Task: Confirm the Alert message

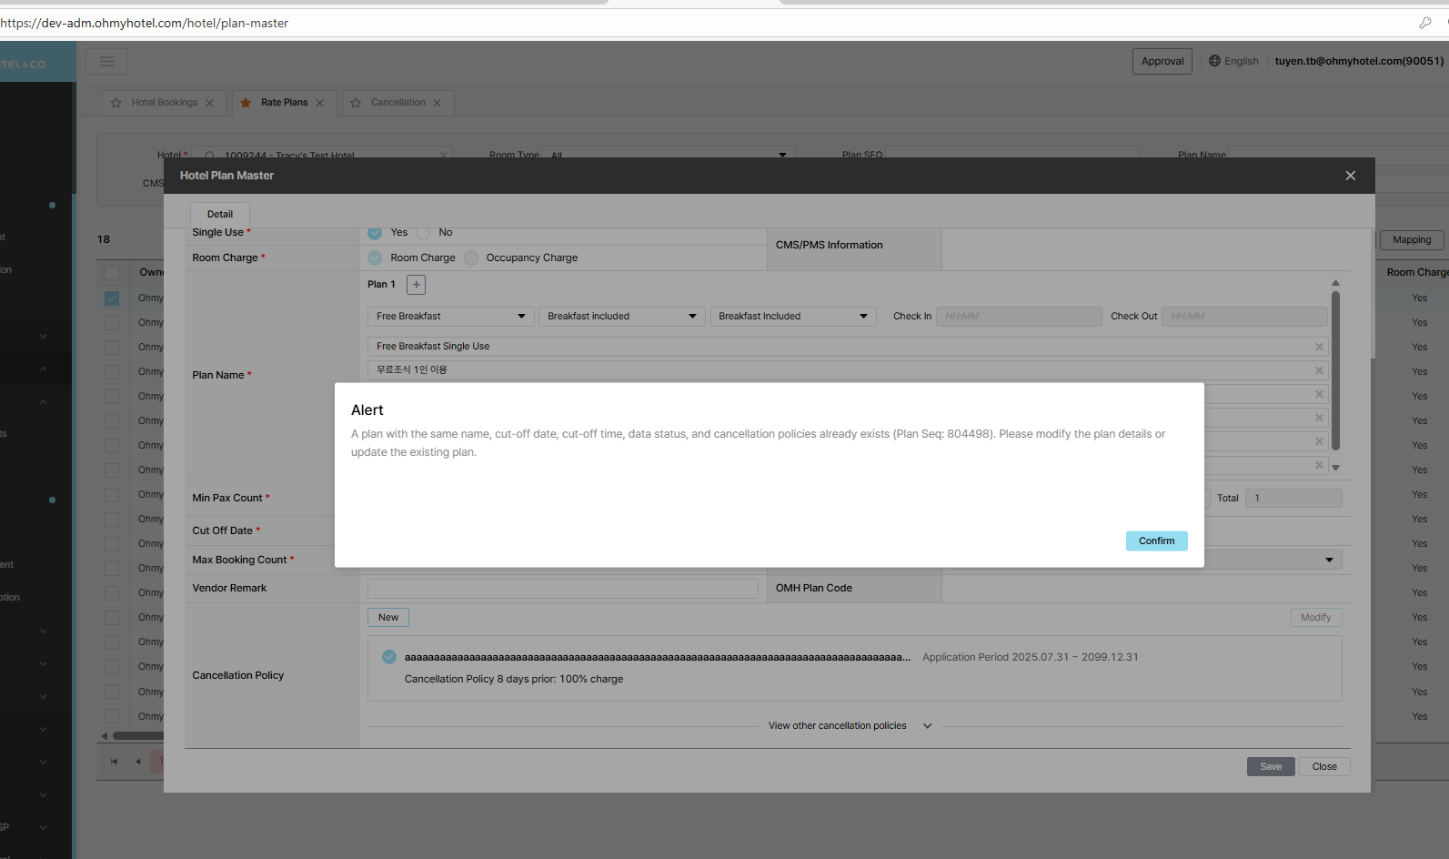Action: [x=1156, y=541]
